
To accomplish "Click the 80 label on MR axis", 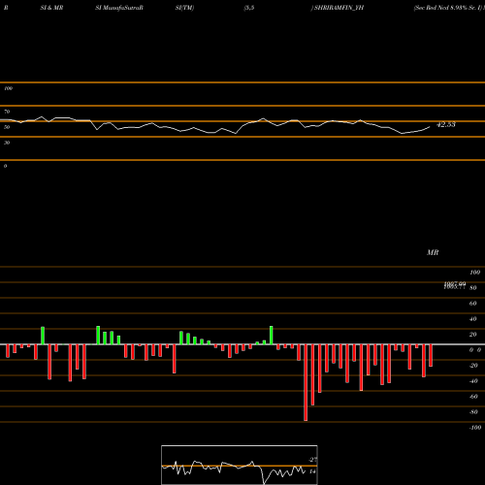I will (473, 288).
